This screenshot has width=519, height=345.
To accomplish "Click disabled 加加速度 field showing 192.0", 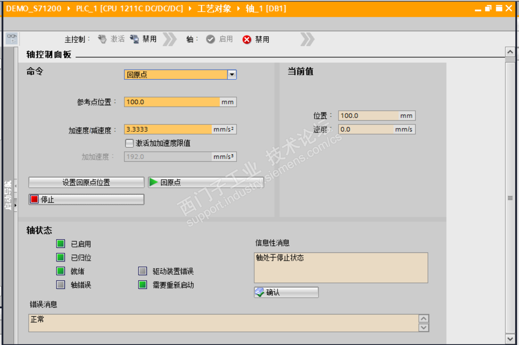I will (x=168, y=157).
